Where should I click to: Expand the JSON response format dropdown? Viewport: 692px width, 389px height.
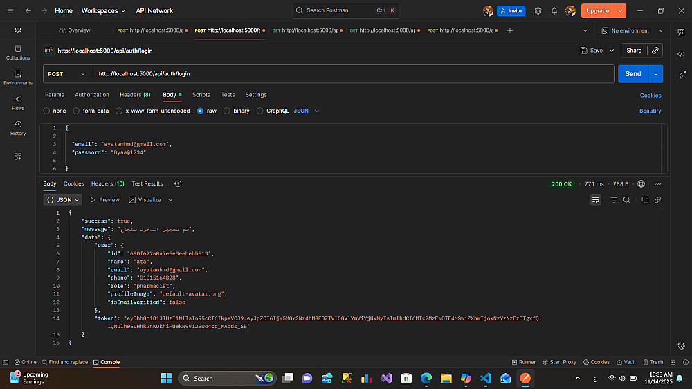tap(63, 199)
